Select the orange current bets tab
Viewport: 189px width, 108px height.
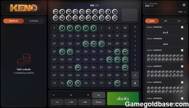[13, 21]
